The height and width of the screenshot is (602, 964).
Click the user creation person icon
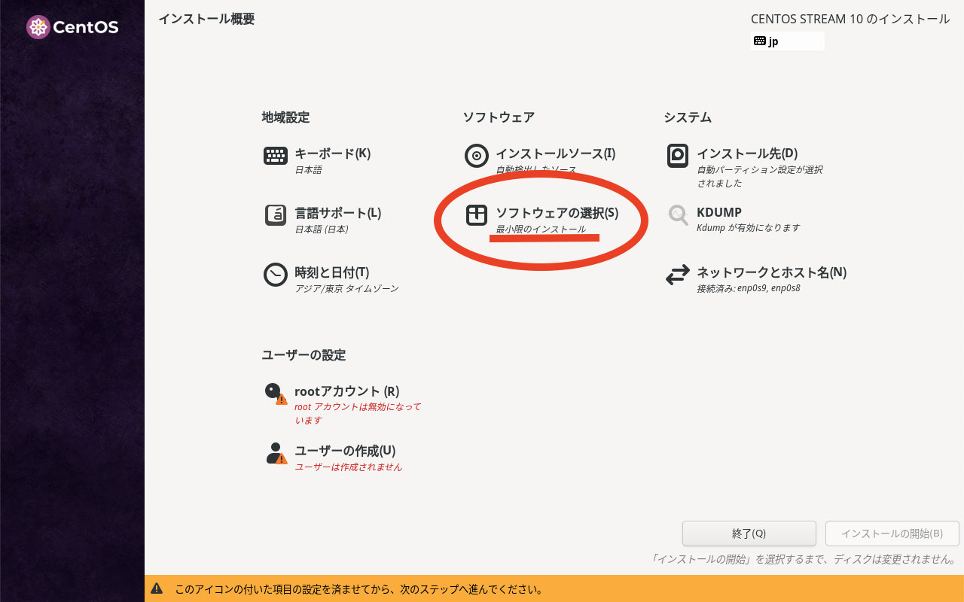[x=276, y=453]
